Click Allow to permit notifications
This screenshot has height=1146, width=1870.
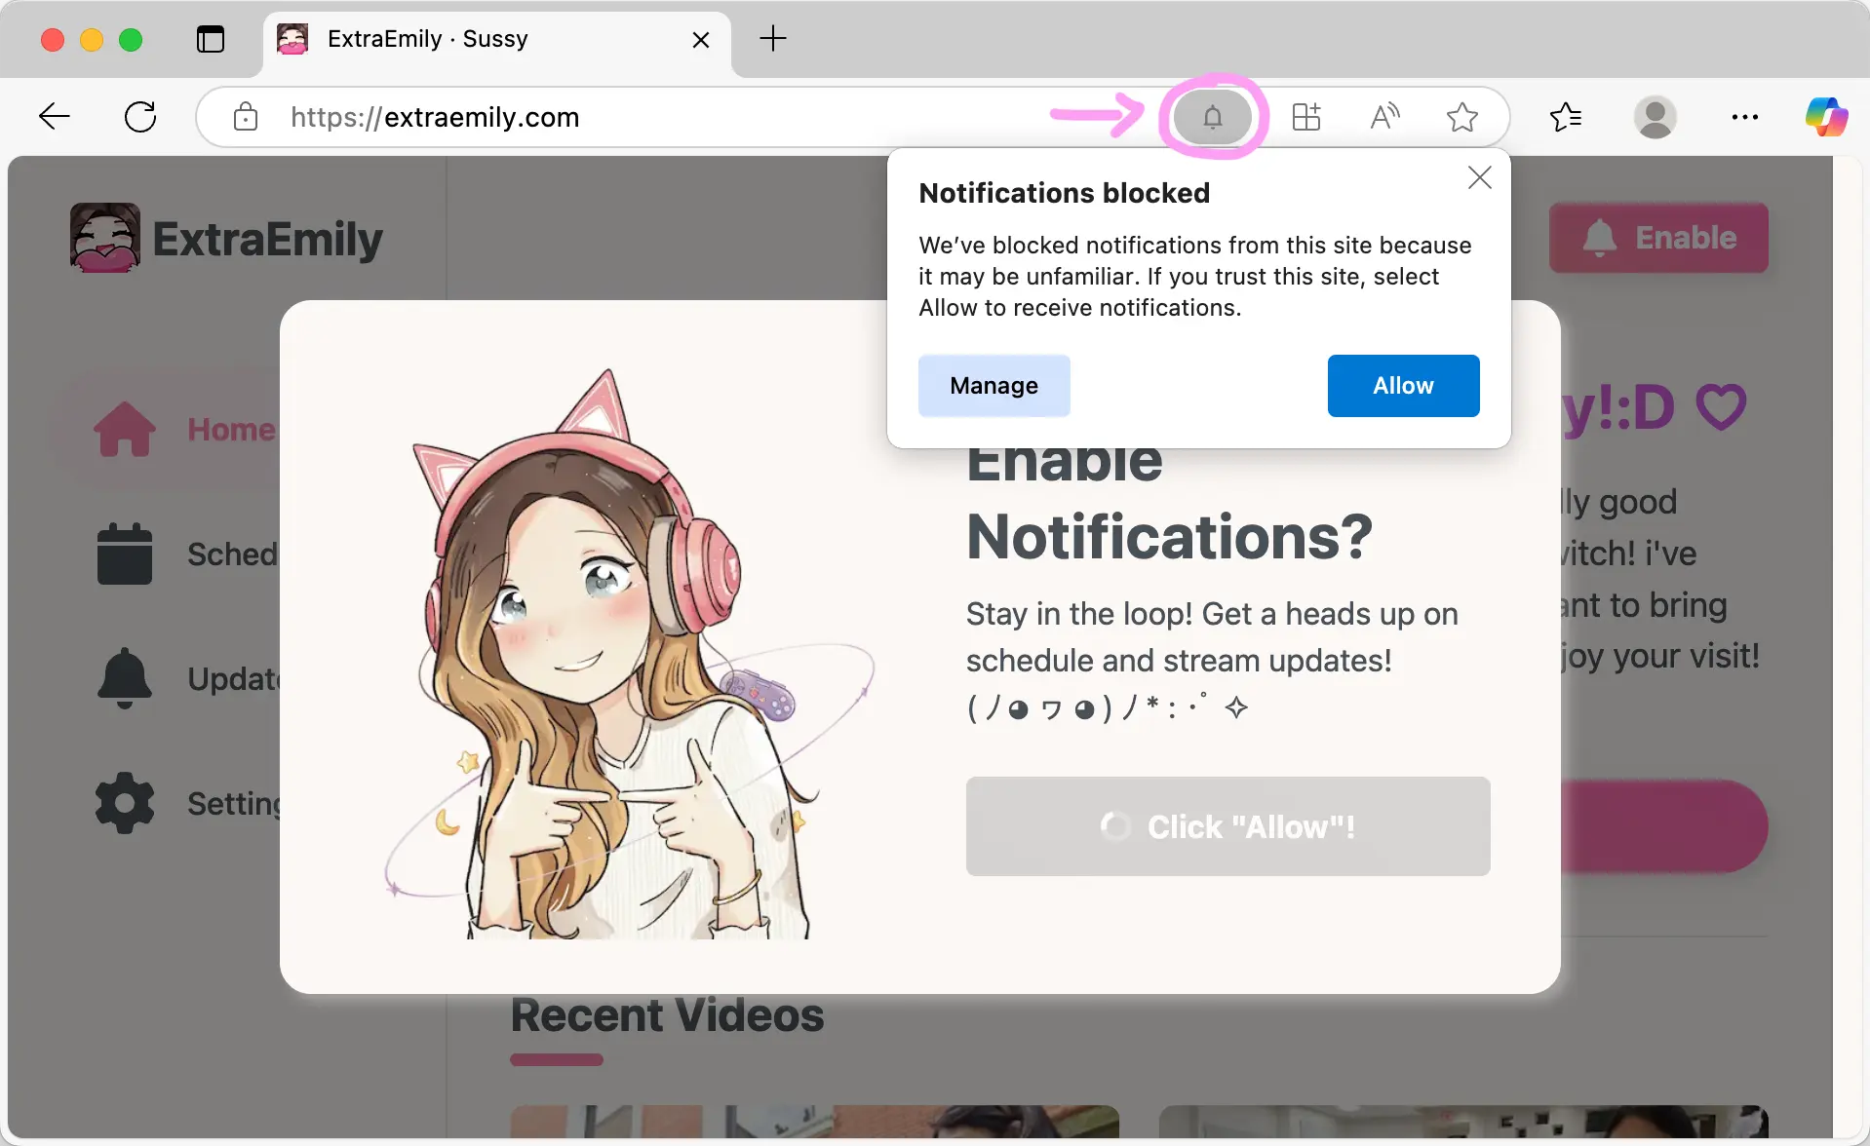[x=1402, y=385]
